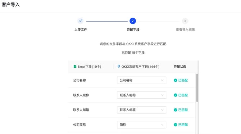Go to the 上传文件 step label
The width and height of the screenshot is (241, 134).
pyautogui.click(x=81, y=30)
